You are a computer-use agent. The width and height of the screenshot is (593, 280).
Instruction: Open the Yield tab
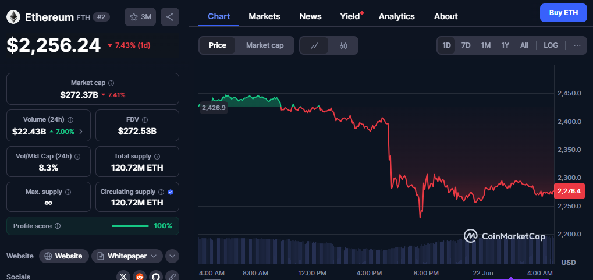[x=350, y=16]
